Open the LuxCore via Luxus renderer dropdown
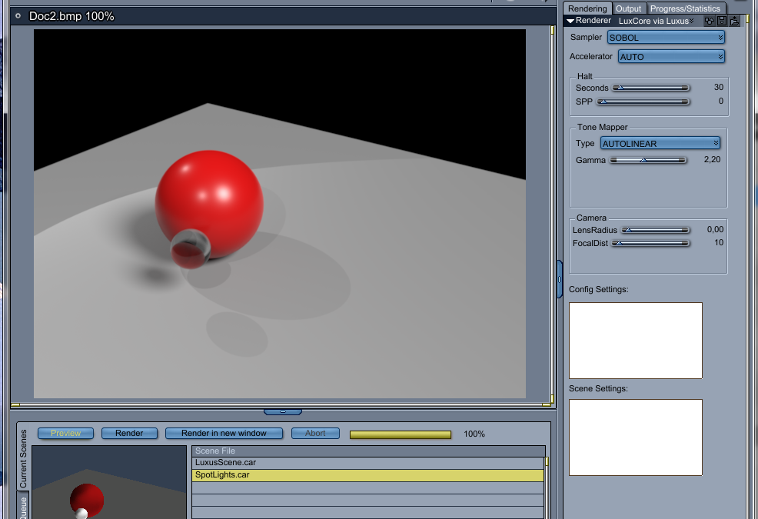This screenshot has height=519, width=758. tap(656, 21)
